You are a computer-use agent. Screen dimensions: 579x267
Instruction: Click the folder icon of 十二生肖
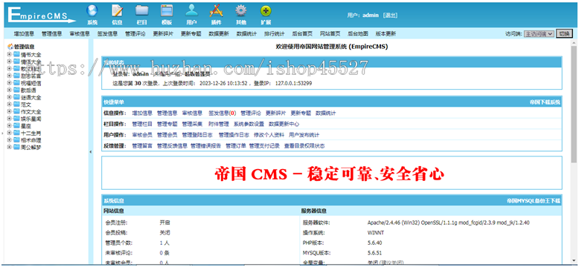[x=16, y=133]
